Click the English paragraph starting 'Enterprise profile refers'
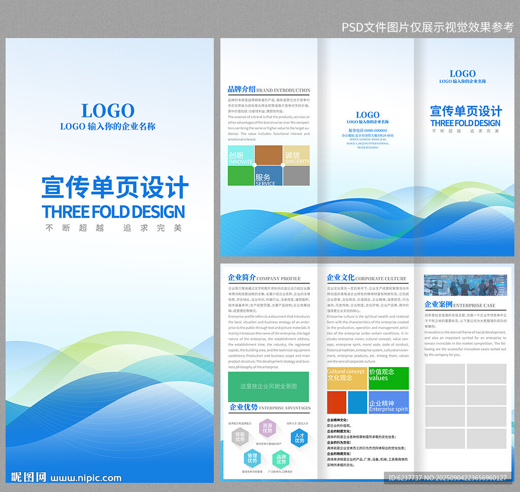The image size is (520, 492). coord(269,342)
